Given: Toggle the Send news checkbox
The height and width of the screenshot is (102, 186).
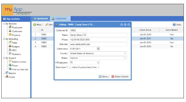Looking at the screenshot, I should coord(70,67).
